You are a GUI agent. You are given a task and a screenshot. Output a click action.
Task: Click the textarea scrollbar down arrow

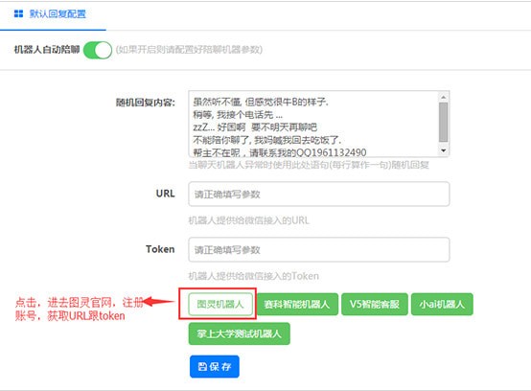443,150
